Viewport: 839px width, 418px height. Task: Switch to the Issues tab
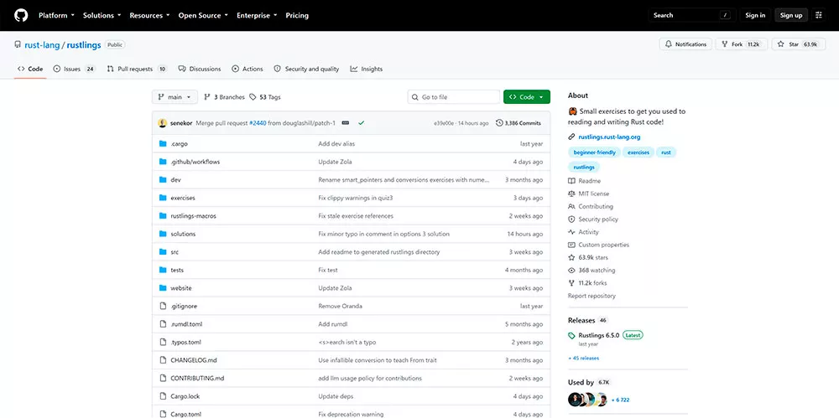pyautogui.click(x=75, y=69)
